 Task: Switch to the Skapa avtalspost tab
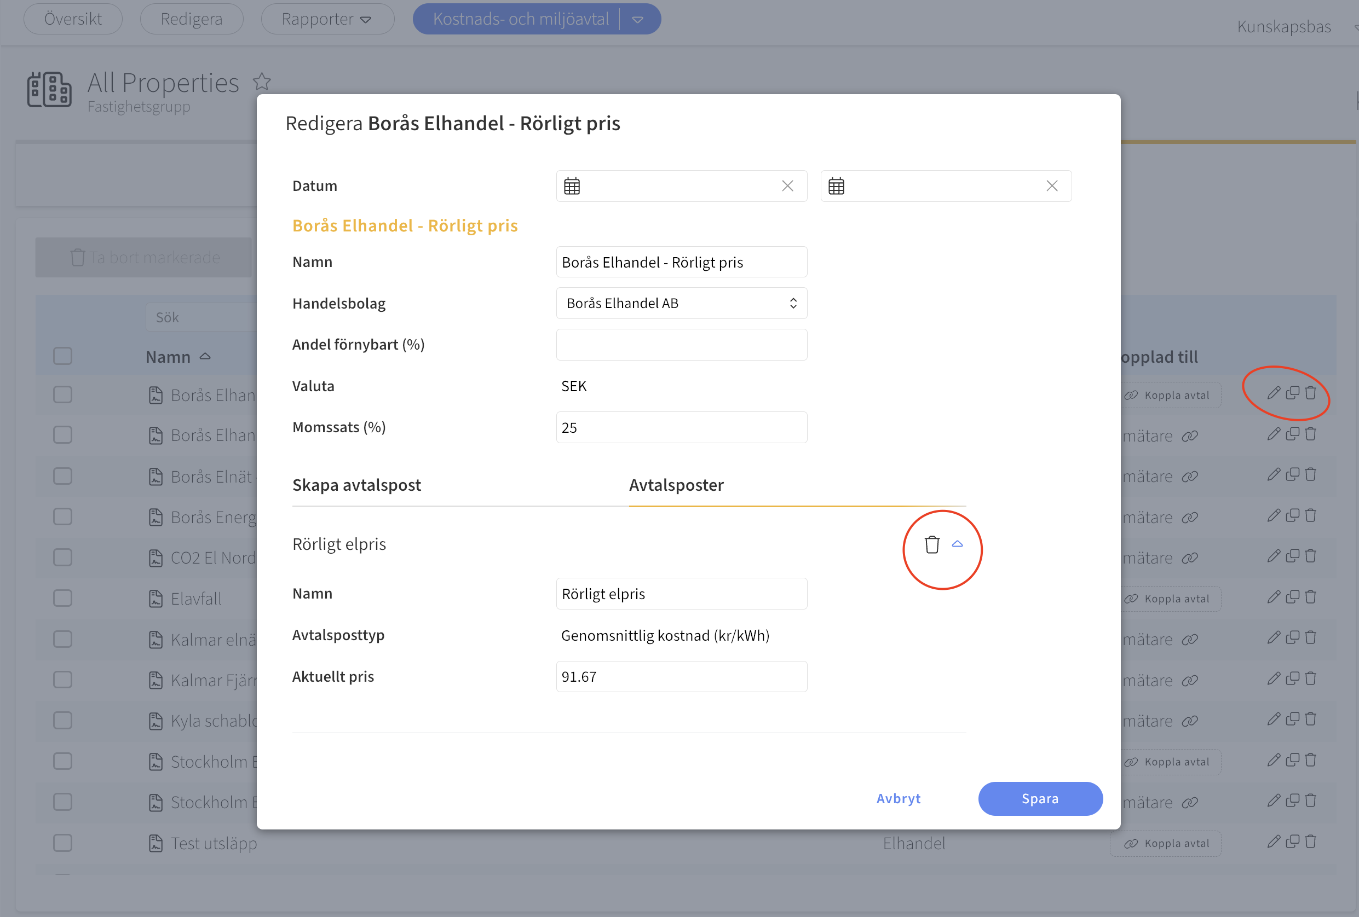point(356,485)
